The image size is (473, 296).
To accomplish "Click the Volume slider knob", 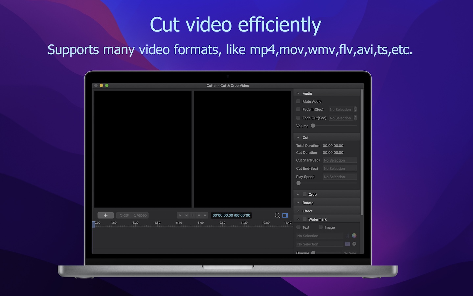I will 313,126.
